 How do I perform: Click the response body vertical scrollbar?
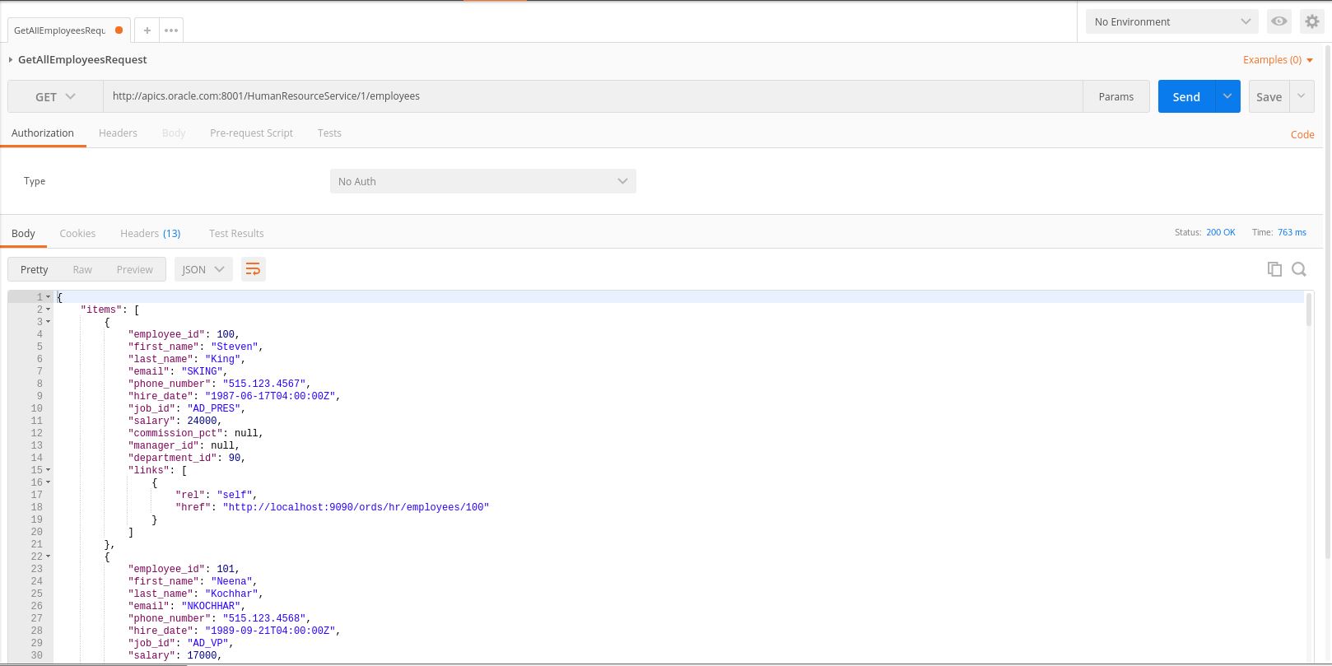[1309, 310]
